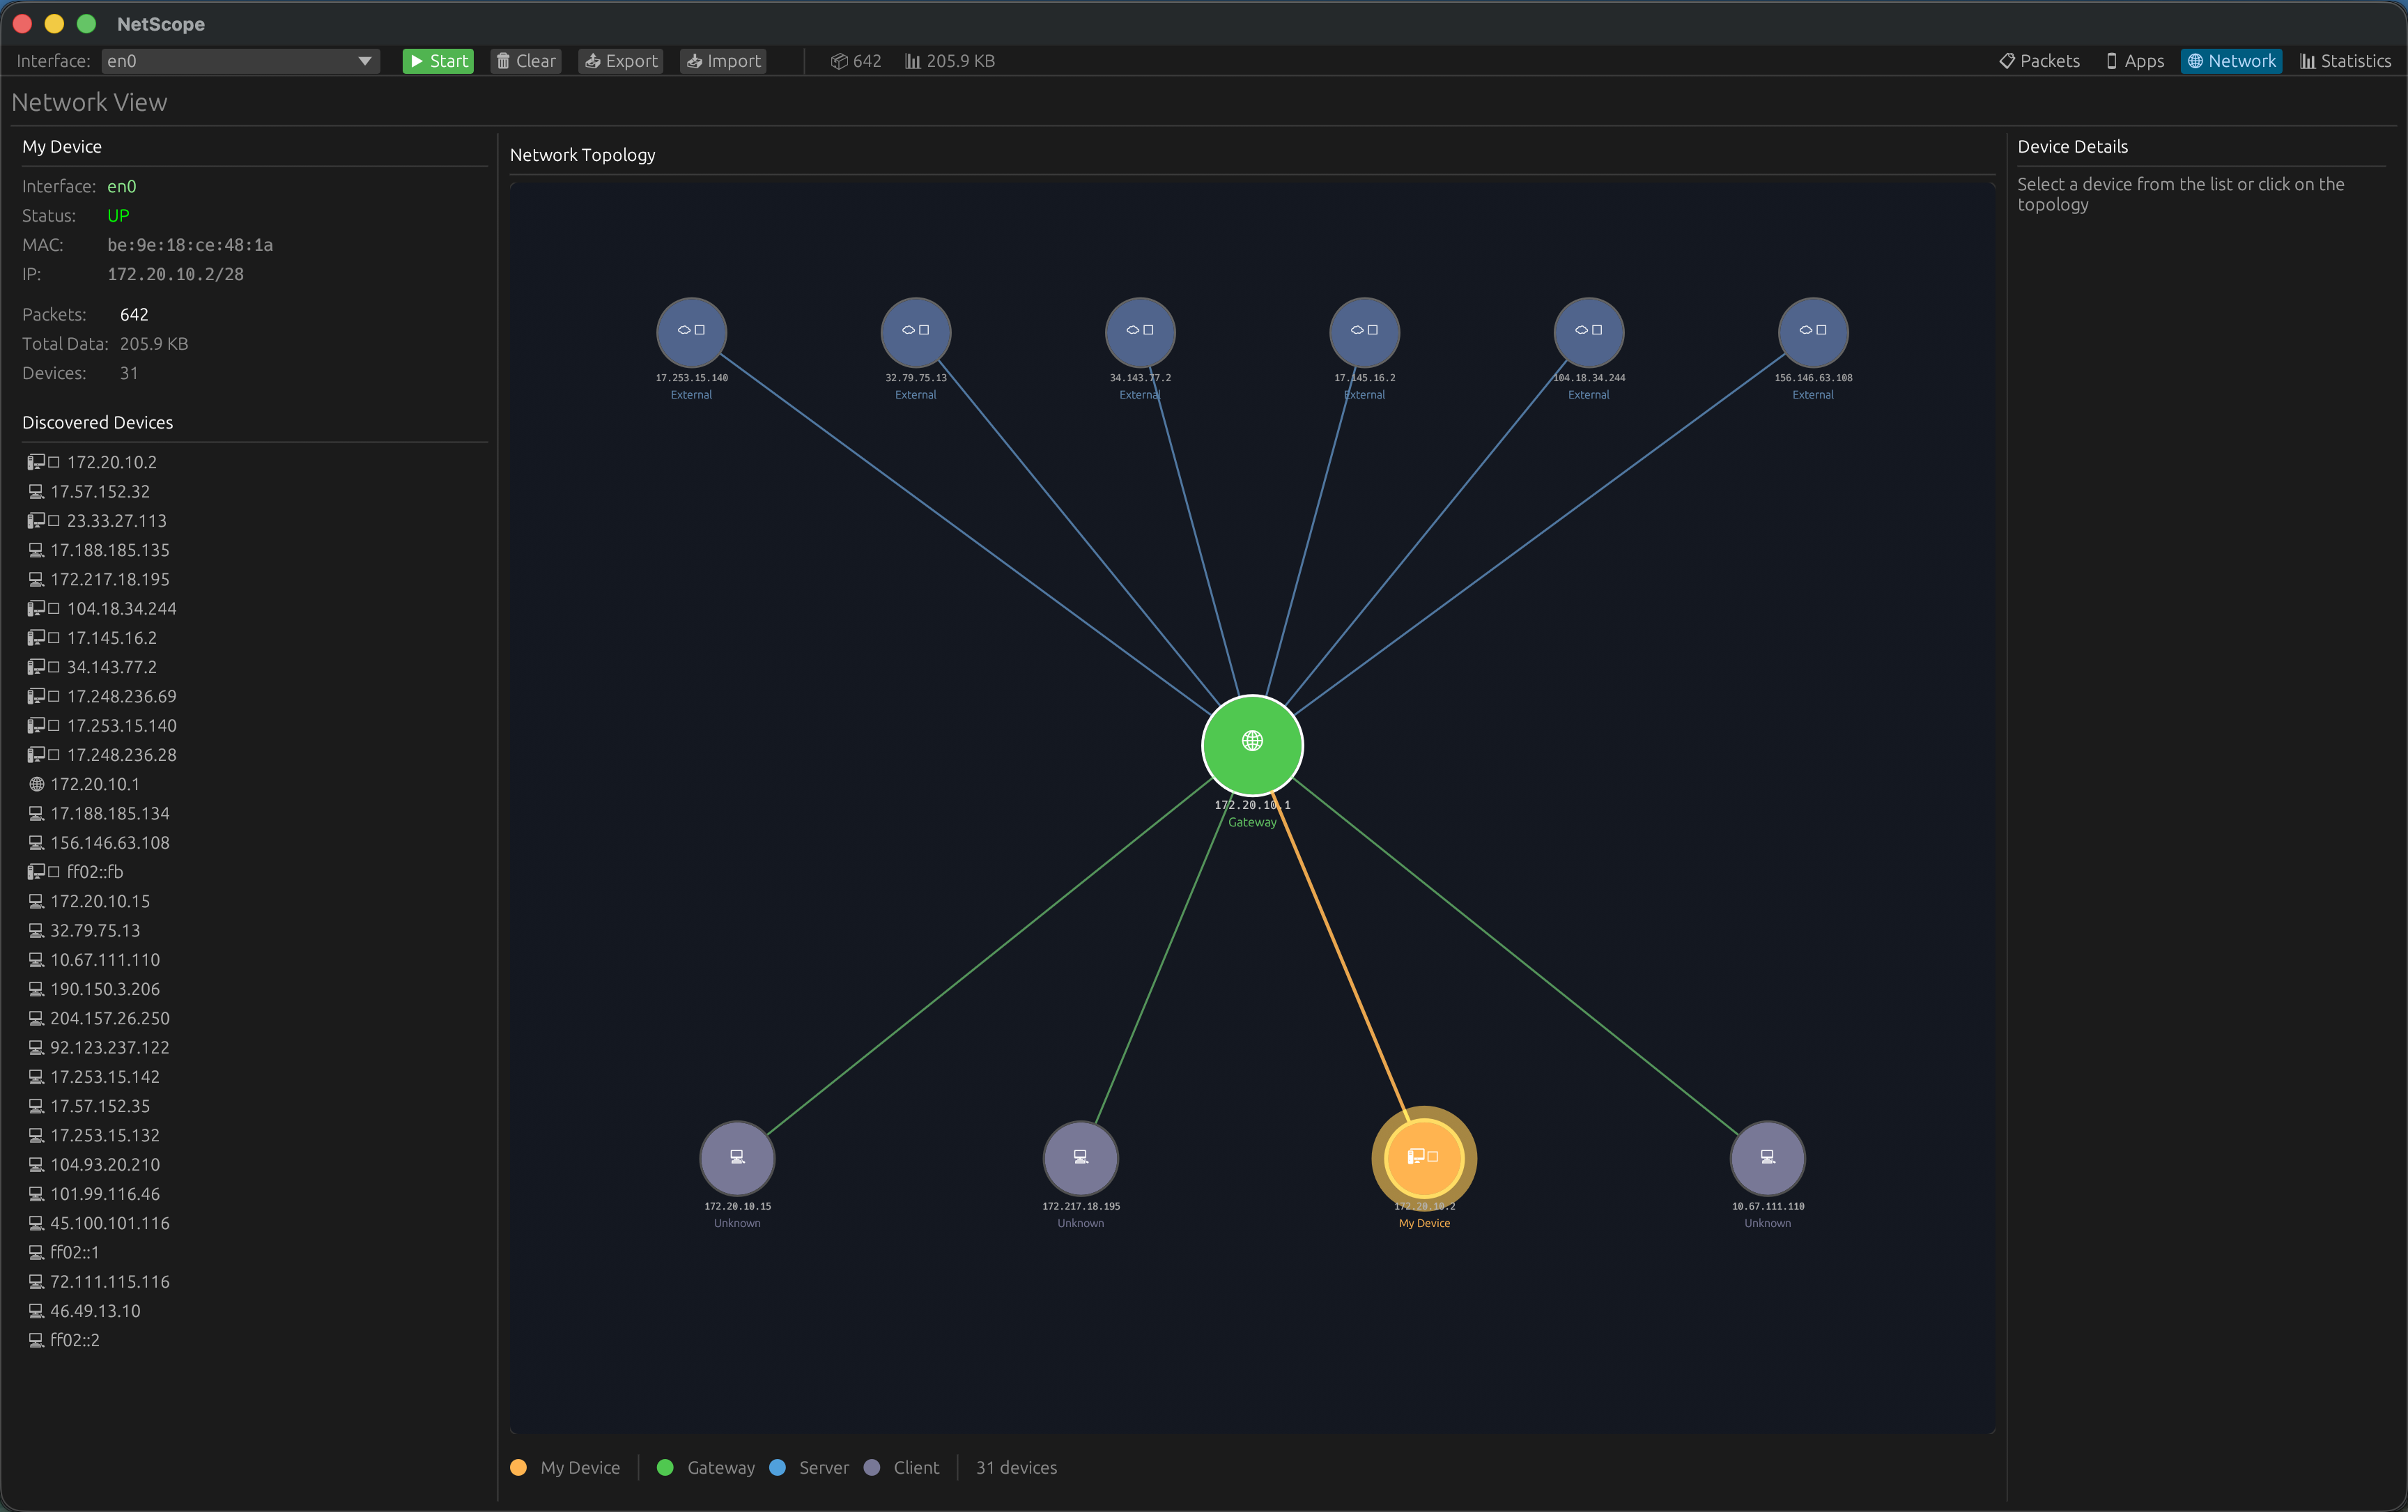
Task: Click the Export button
Action: 621,61
